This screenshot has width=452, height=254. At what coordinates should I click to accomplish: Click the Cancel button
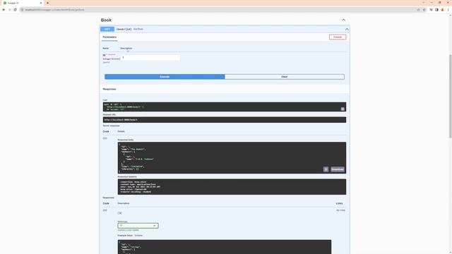[338, 37]
